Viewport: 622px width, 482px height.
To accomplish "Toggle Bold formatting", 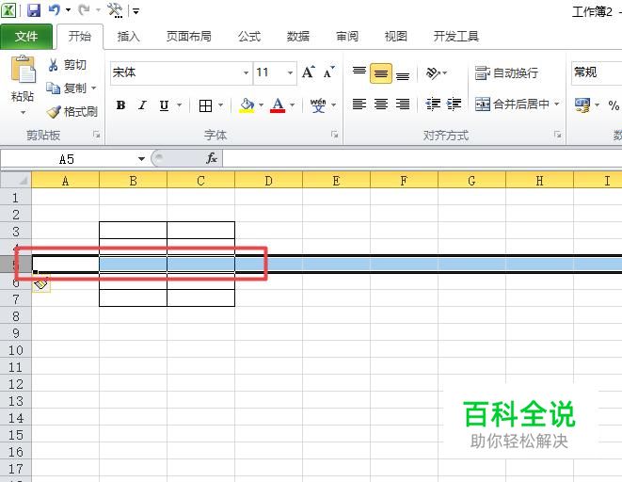I will (121, 105).
